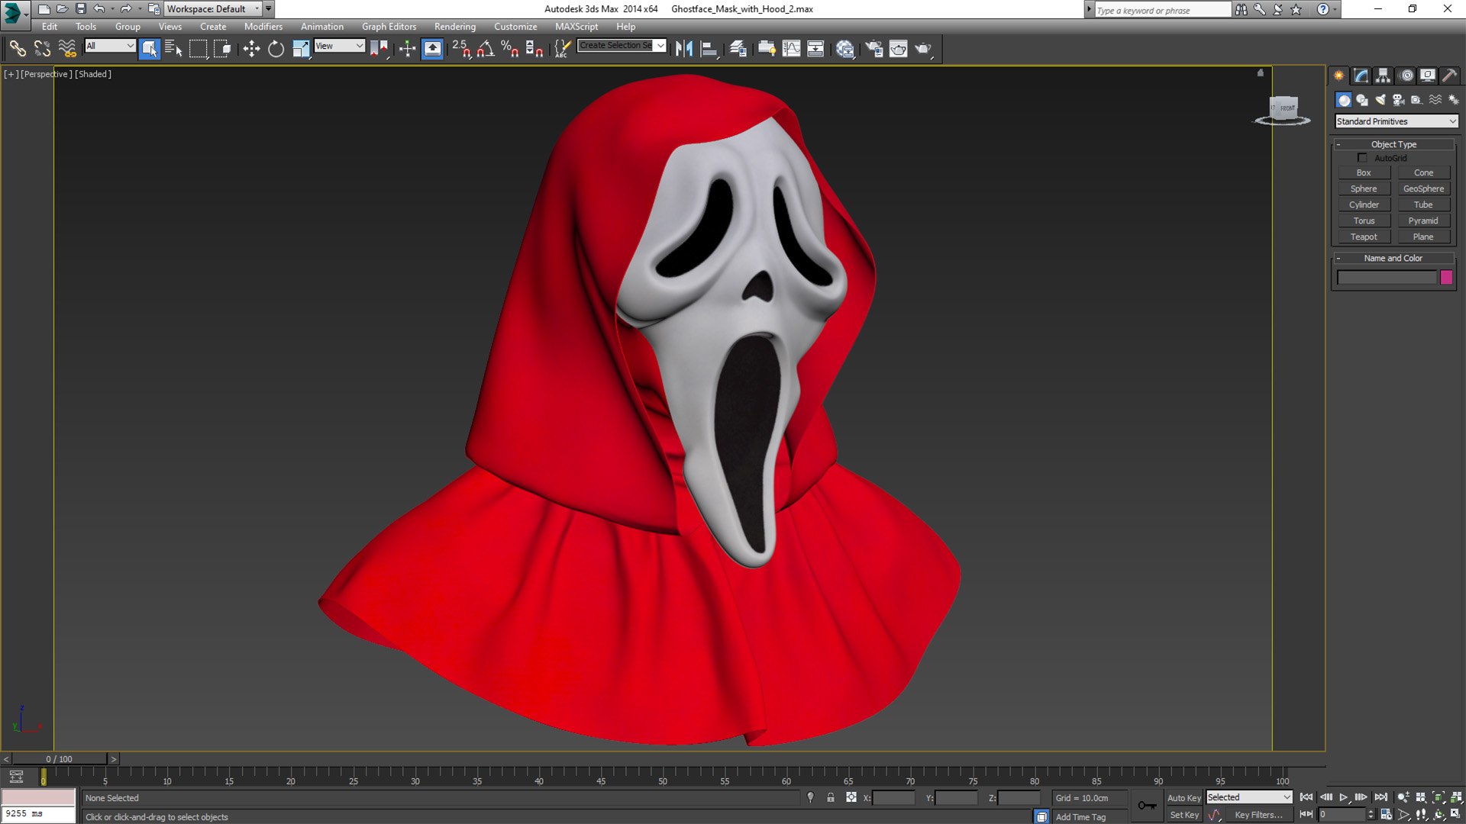Click the Set Key button
This screenshot has width=1466, height=824.
1184,815
